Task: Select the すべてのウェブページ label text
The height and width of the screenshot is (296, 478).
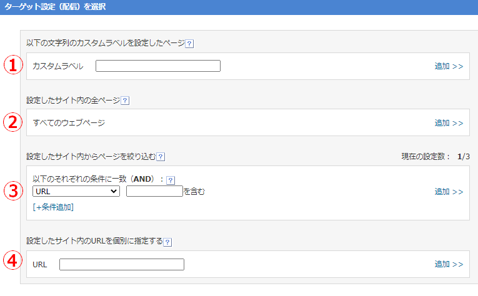Action: (x=69, y=123)
